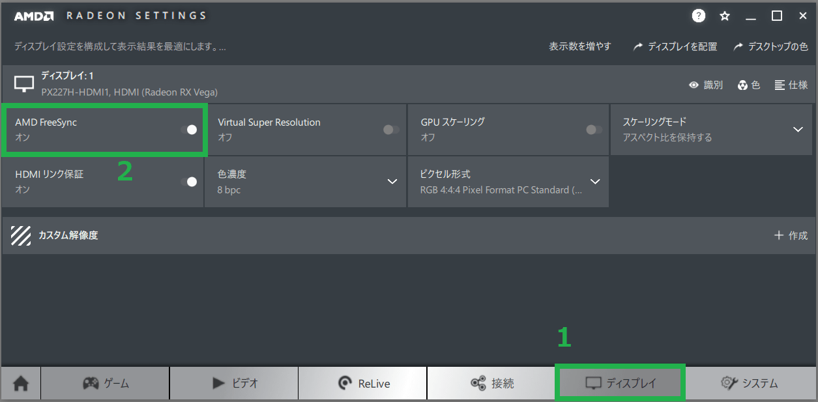Click the カスタム解像度 striped icon
The image size is (818, 402).
pyautogui.click(x=22, y=235)
